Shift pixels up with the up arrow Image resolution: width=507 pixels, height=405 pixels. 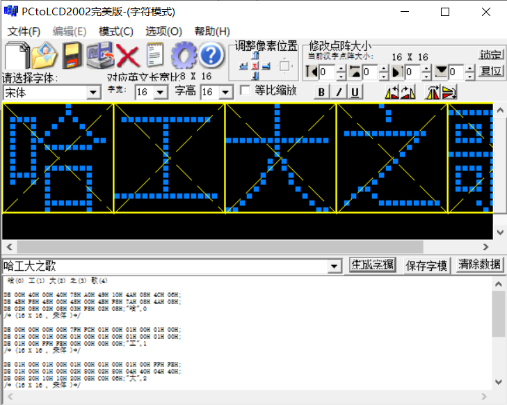coord(255,55)
